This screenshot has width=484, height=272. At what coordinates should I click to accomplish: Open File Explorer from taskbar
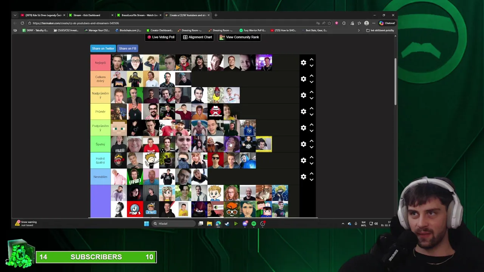pyautogui.click(x=209, y=224)
